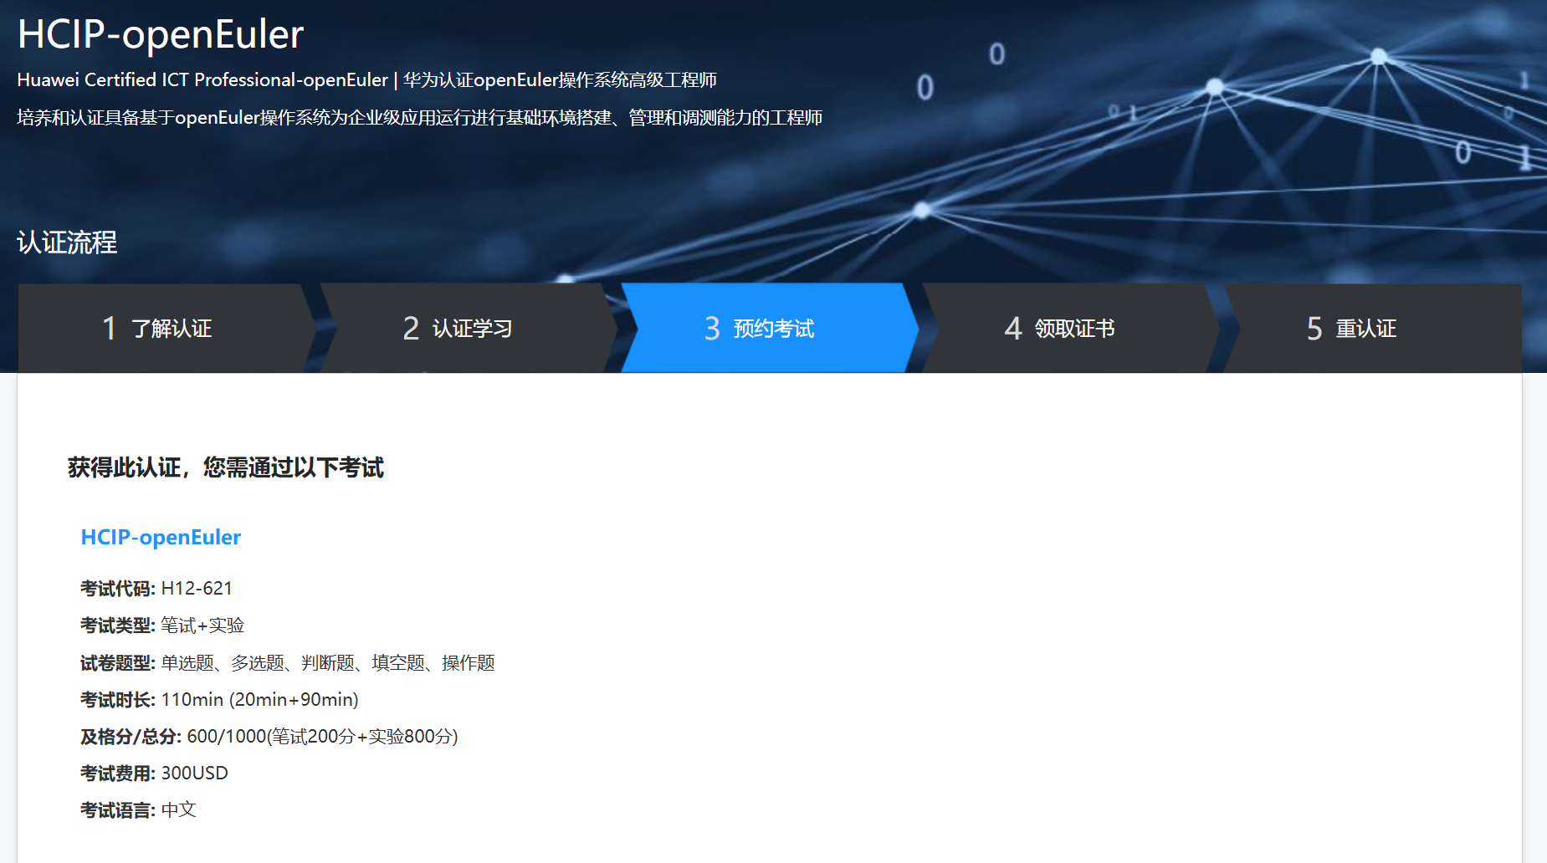
Task: Open step 5 重认证 tab
Action: click(1372, 328)
